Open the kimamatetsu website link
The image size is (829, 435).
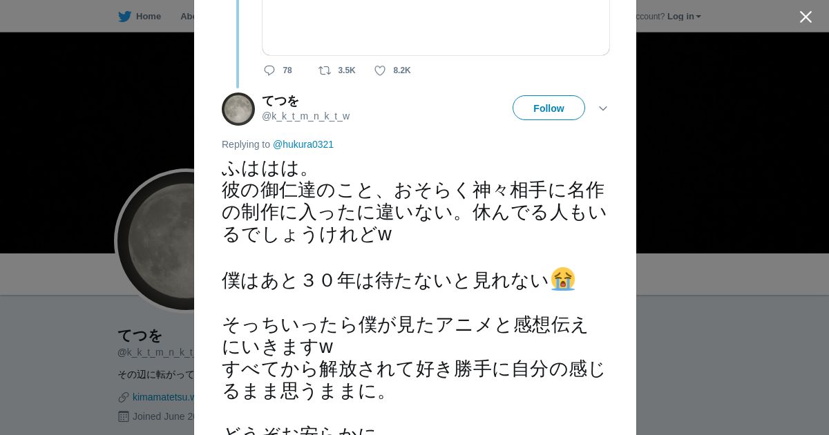coord(163,397)
